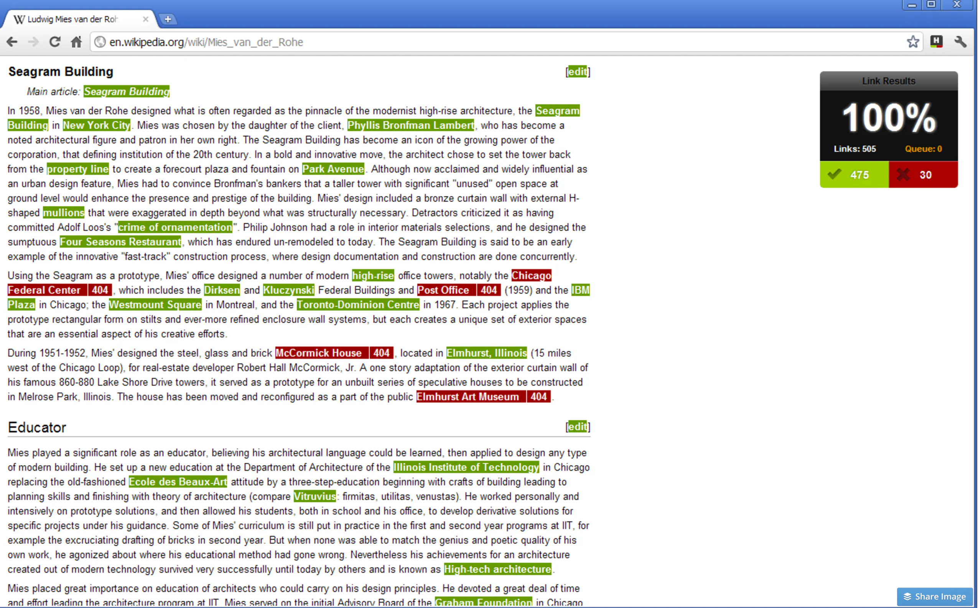Open the Illinois Institute of Technology link
This screenshot has width=978, height=608.
(466, 467)
